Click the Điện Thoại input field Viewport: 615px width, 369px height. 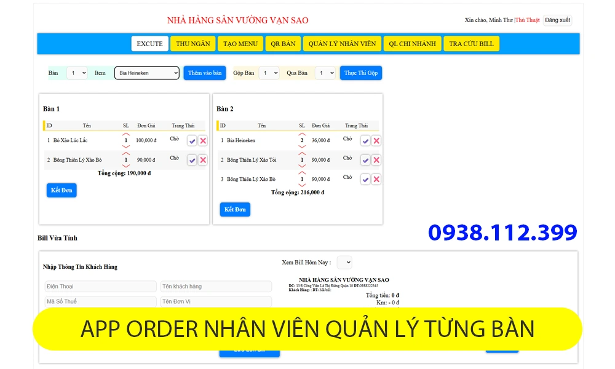[x=100, y=286]
